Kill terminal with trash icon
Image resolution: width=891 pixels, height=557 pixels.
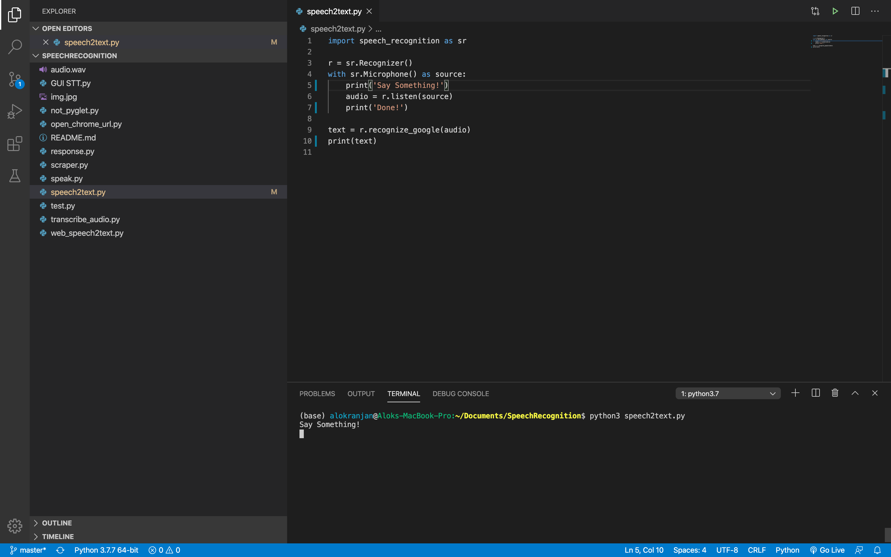click(835, 393)
